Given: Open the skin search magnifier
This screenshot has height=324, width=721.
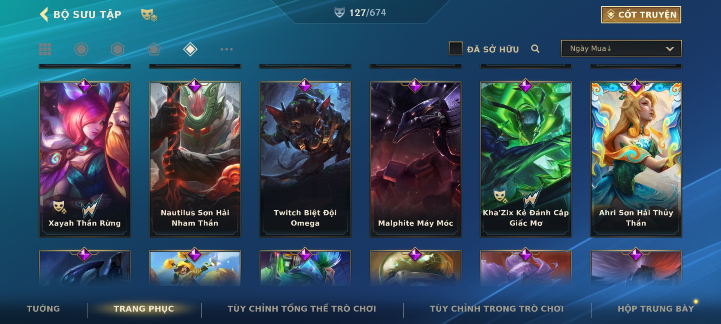Looking at the screenshot, I should [535, 49].
